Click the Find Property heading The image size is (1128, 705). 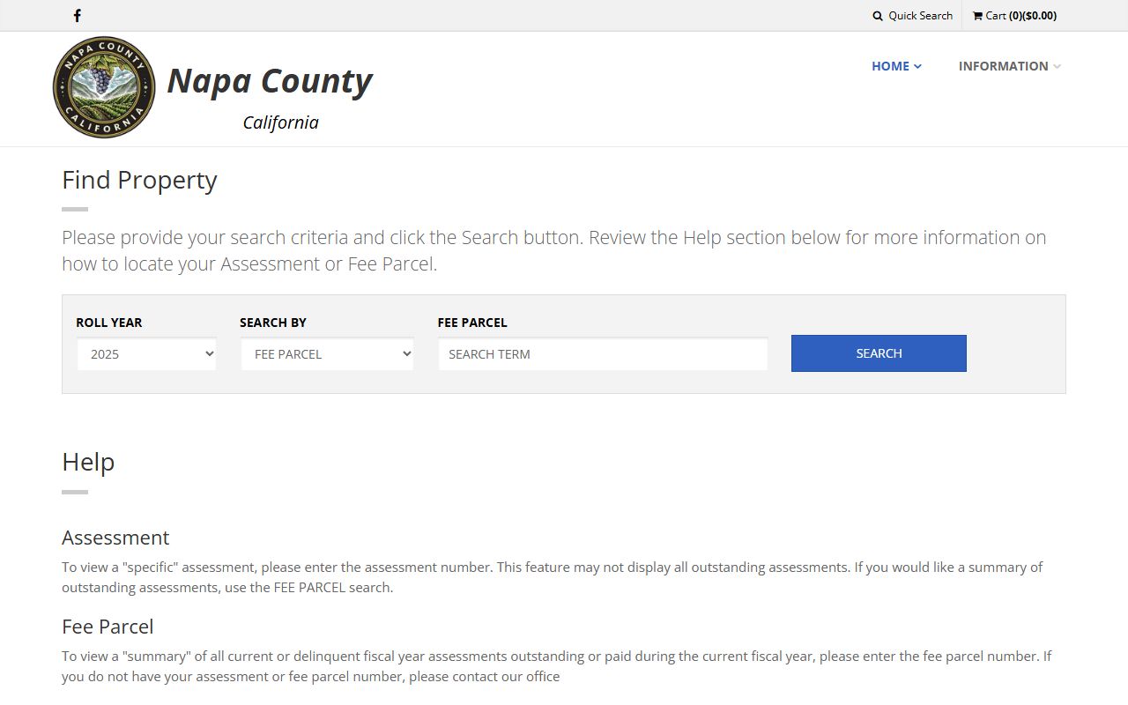click(139, 180)
